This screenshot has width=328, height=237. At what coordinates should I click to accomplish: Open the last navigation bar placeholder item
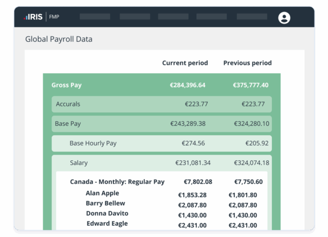point(251,17)
